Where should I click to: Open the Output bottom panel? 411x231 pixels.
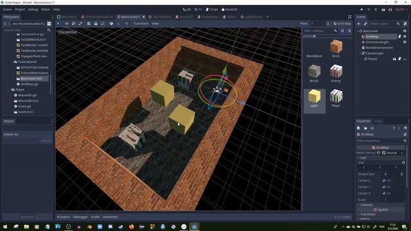(63, 217)
